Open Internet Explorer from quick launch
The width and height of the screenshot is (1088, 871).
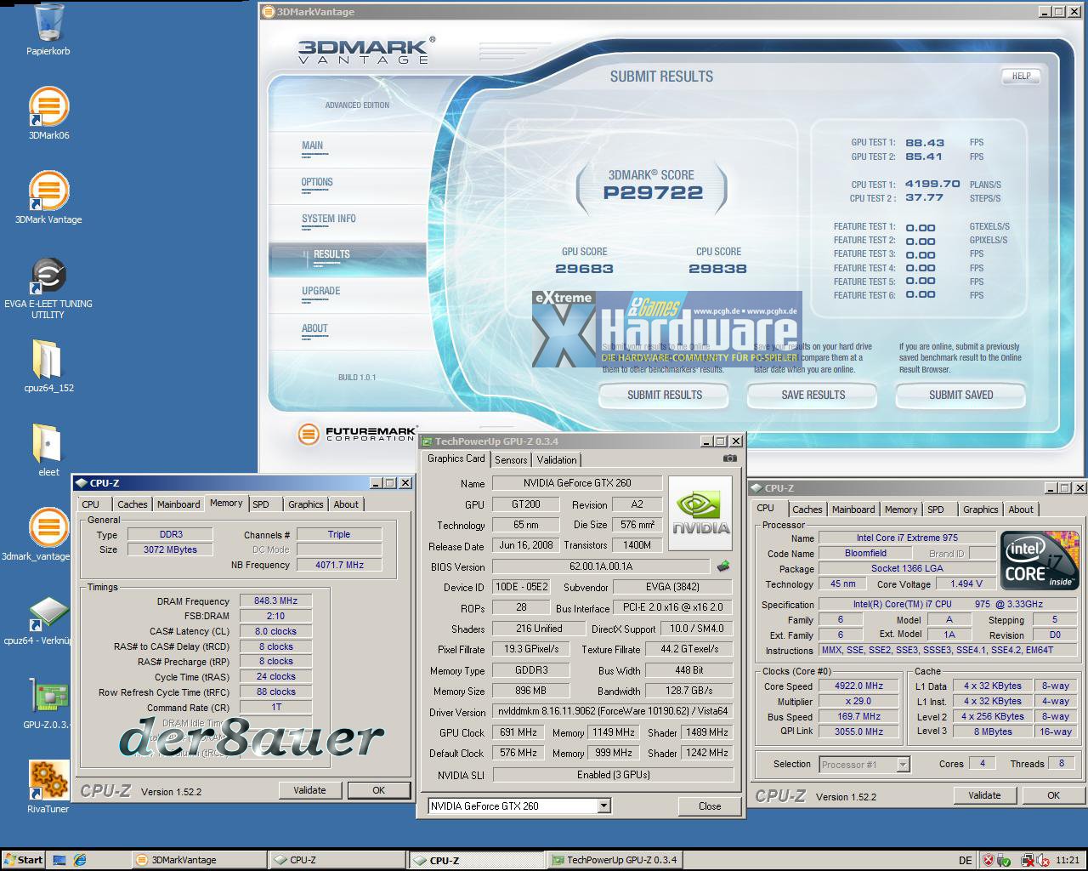point(80,860)
